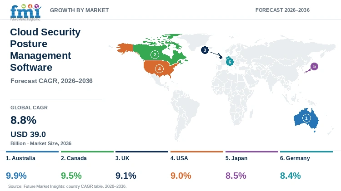Screen dimensions: 341x191
Task: Click the teal bar above Germany
Action: pos(306,152)
